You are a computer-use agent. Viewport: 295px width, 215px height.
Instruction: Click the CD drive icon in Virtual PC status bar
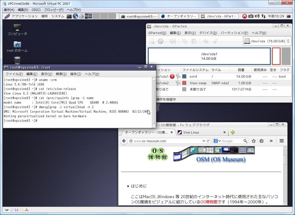pyautogui.click(x=12, y=210)
